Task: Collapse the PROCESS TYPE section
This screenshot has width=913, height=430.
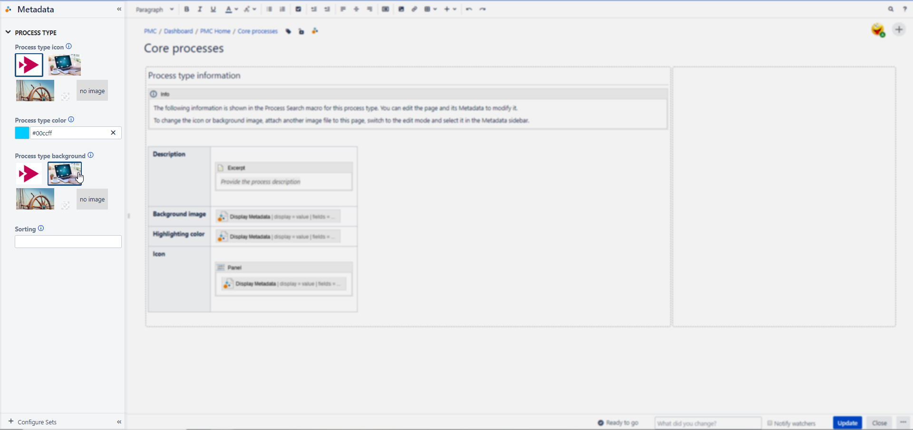Action: pos(8,32)
